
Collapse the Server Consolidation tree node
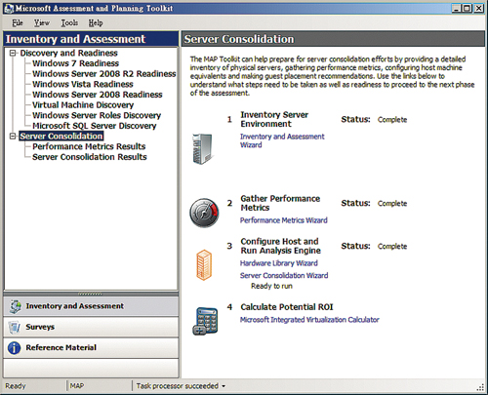point(13,136)
